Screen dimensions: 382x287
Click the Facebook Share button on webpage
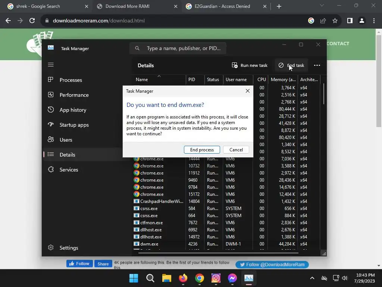pos(103,263)
